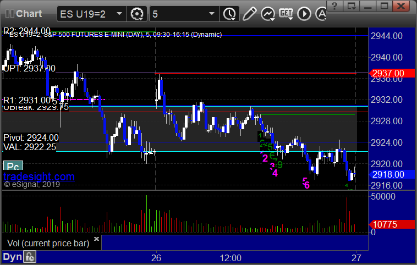Click the GET studies icon

(286, 13)
